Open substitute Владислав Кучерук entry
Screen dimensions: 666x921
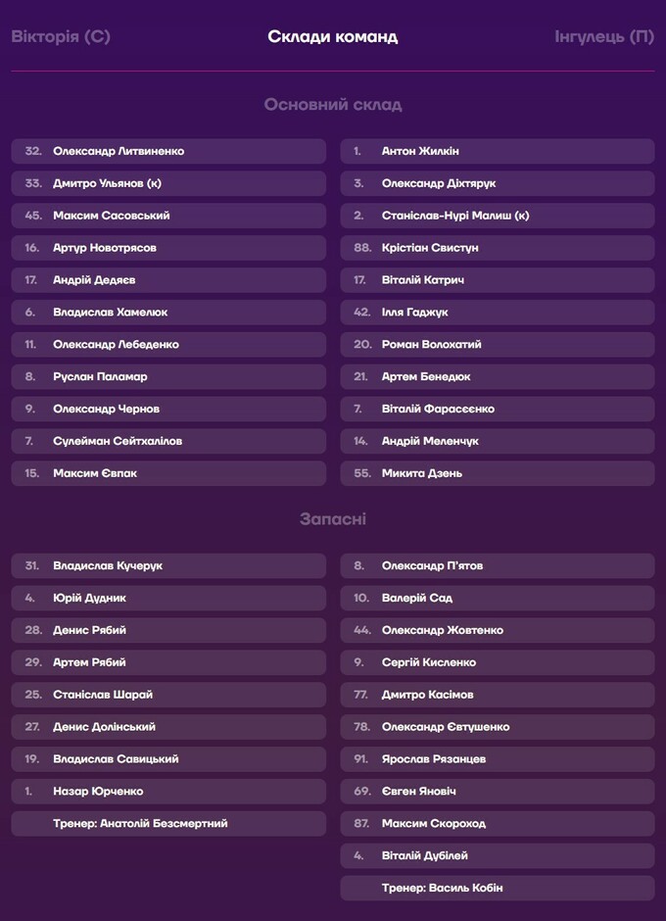[168, 566]
